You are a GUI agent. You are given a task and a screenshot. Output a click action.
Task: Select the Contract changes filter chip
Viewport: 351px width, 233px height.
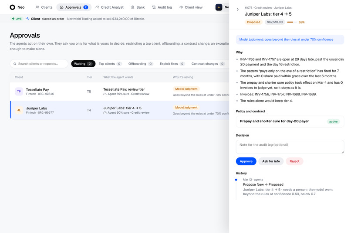coord(208,64)
